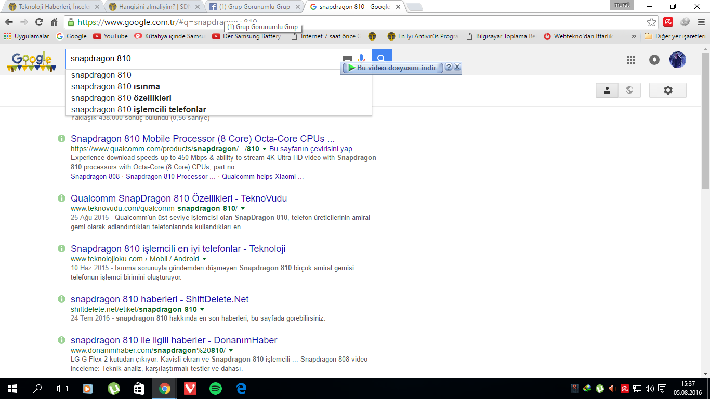Click the network icon in system tray
The image size is (710, 399).
(x=637, y=388)
